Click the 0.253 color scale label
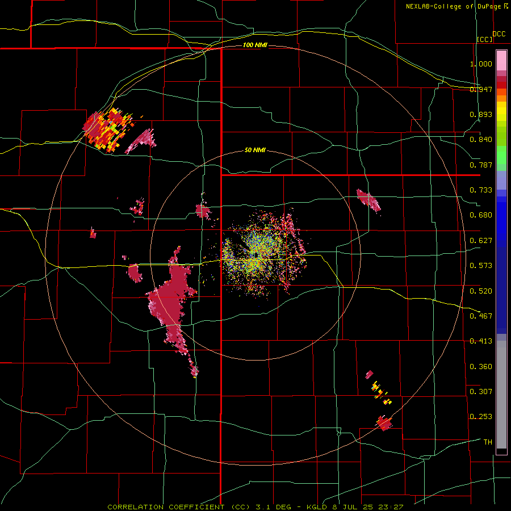511x511 pixels. 481,417
